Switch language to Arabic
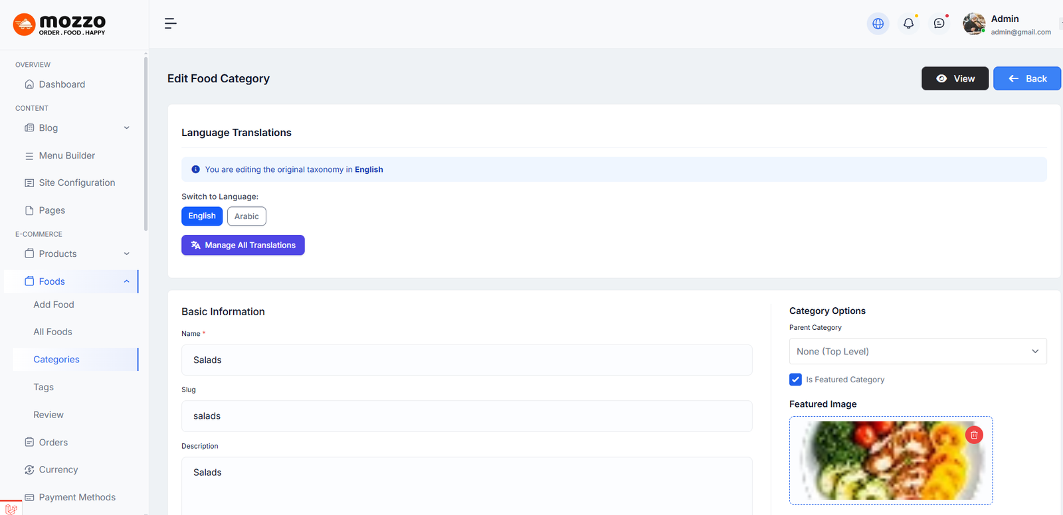The height and width of the screenshot is (515, 1063). click(x=246, y=216)
